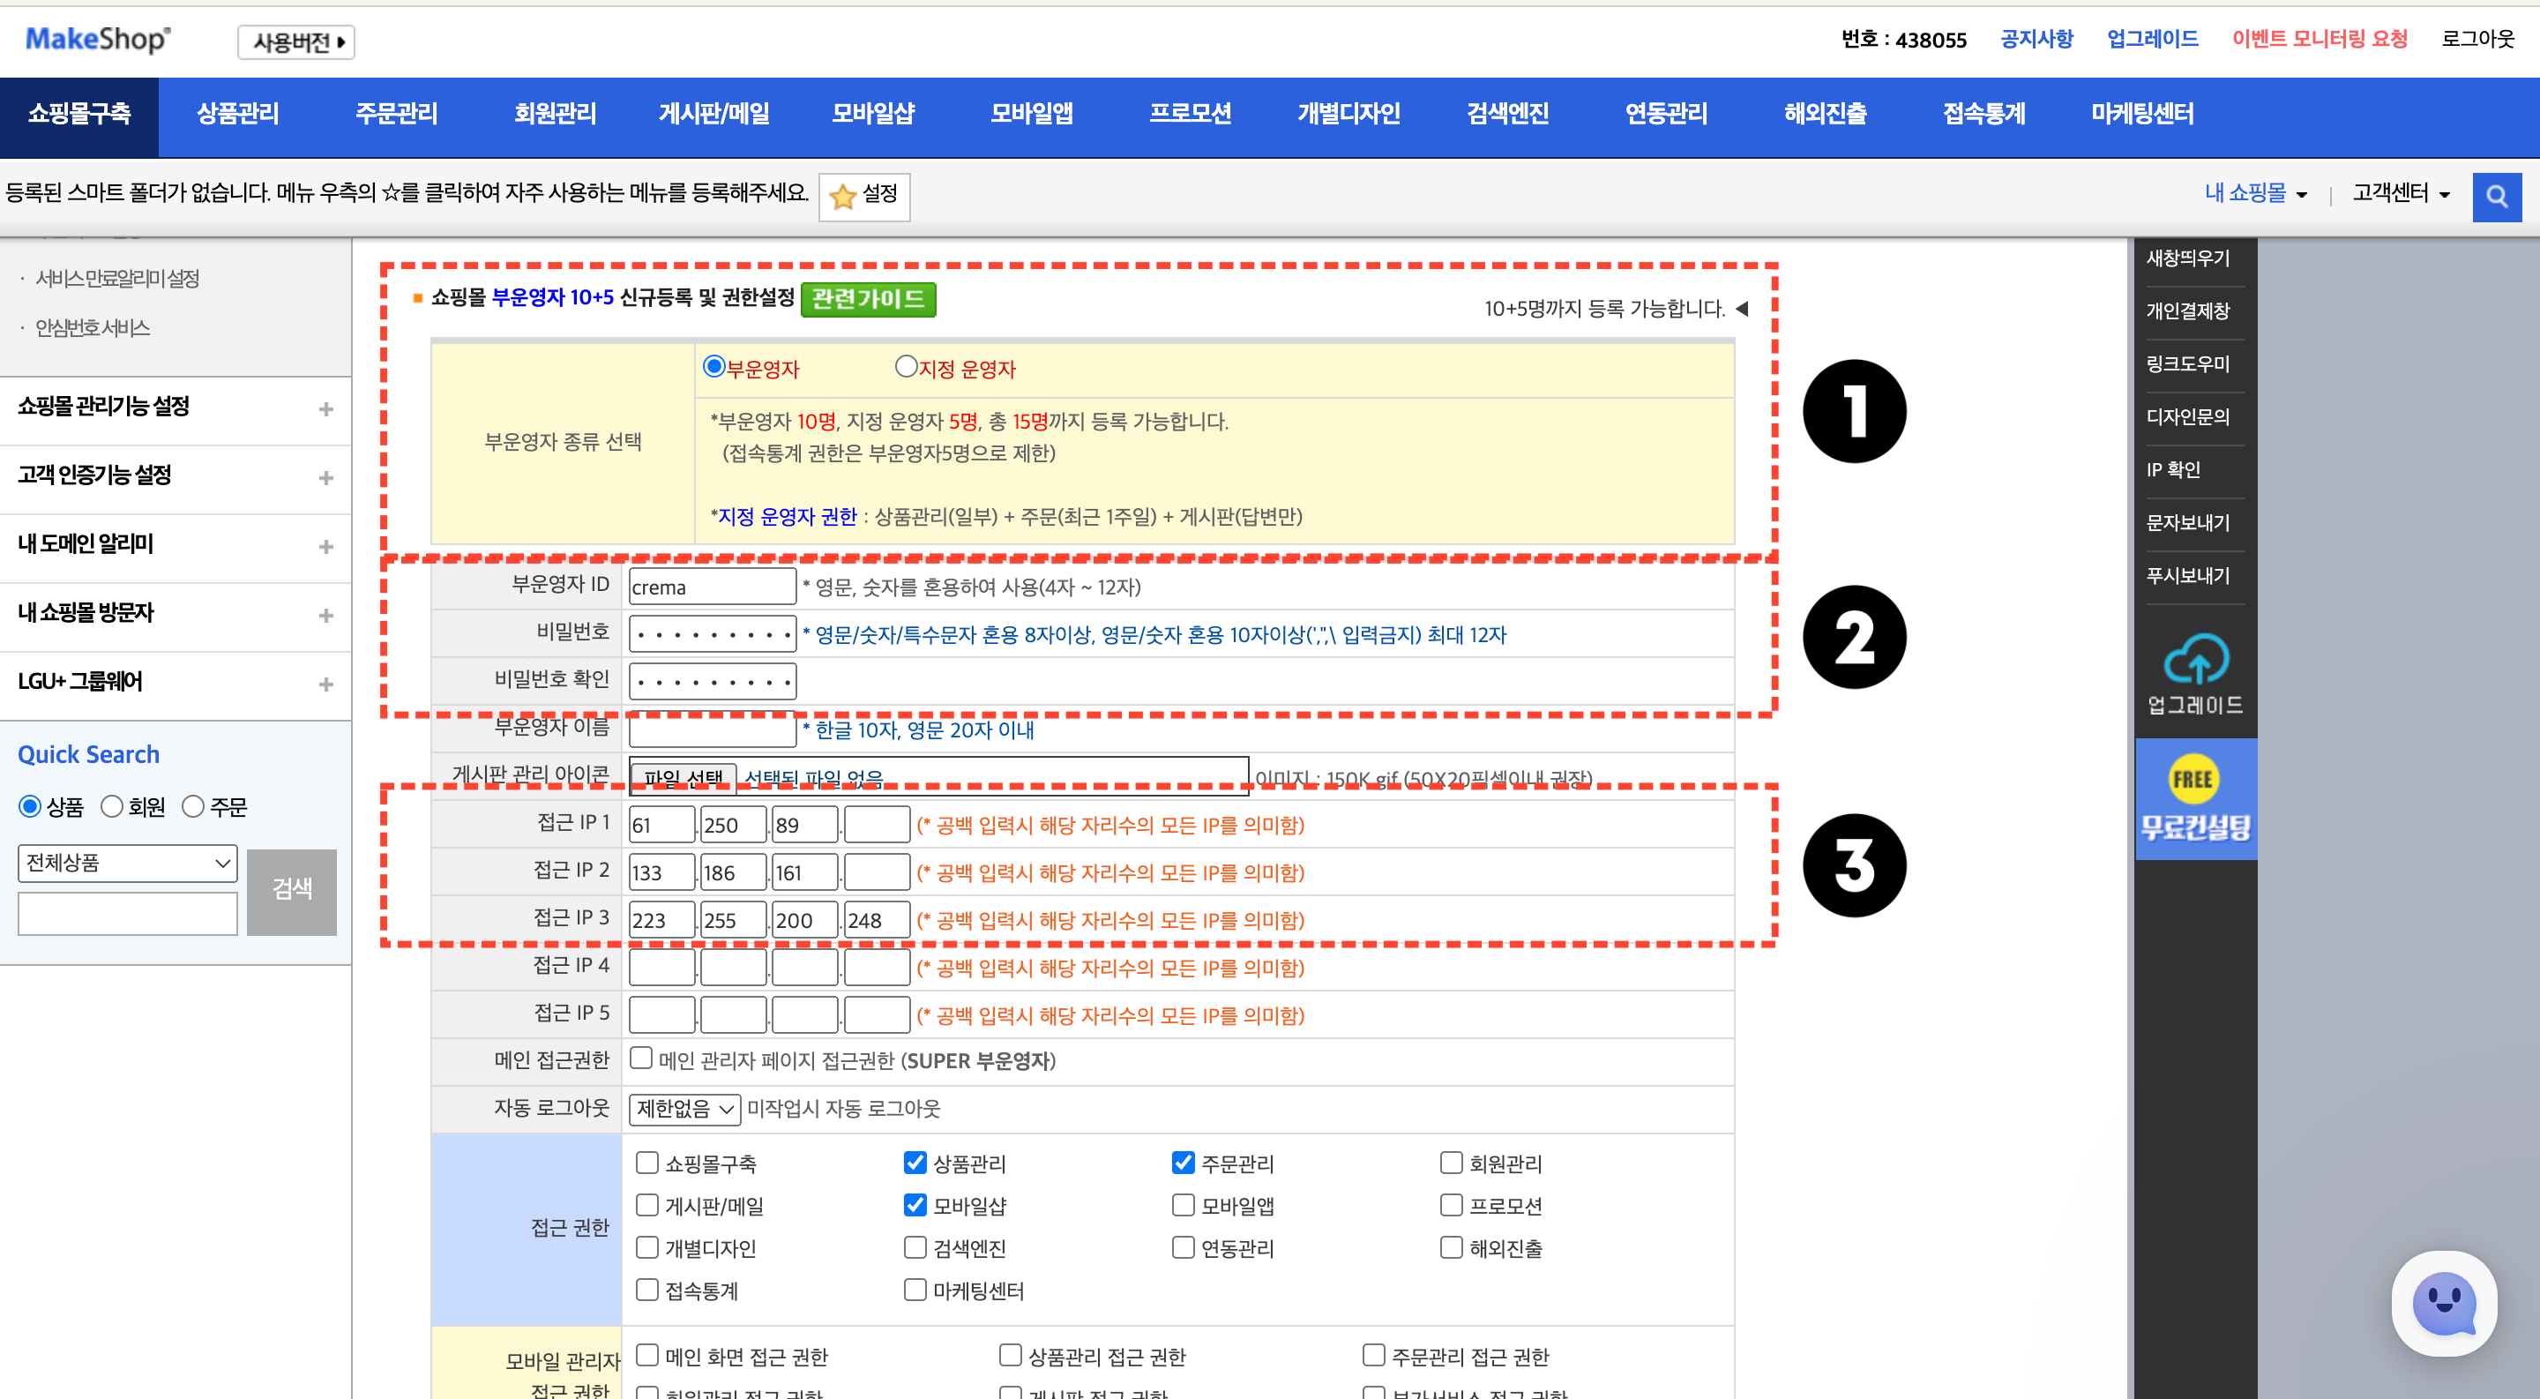Click the search magnifier icon at top right
This screenshot has width=2540, height=1399.
click(x=2498, y=196)
